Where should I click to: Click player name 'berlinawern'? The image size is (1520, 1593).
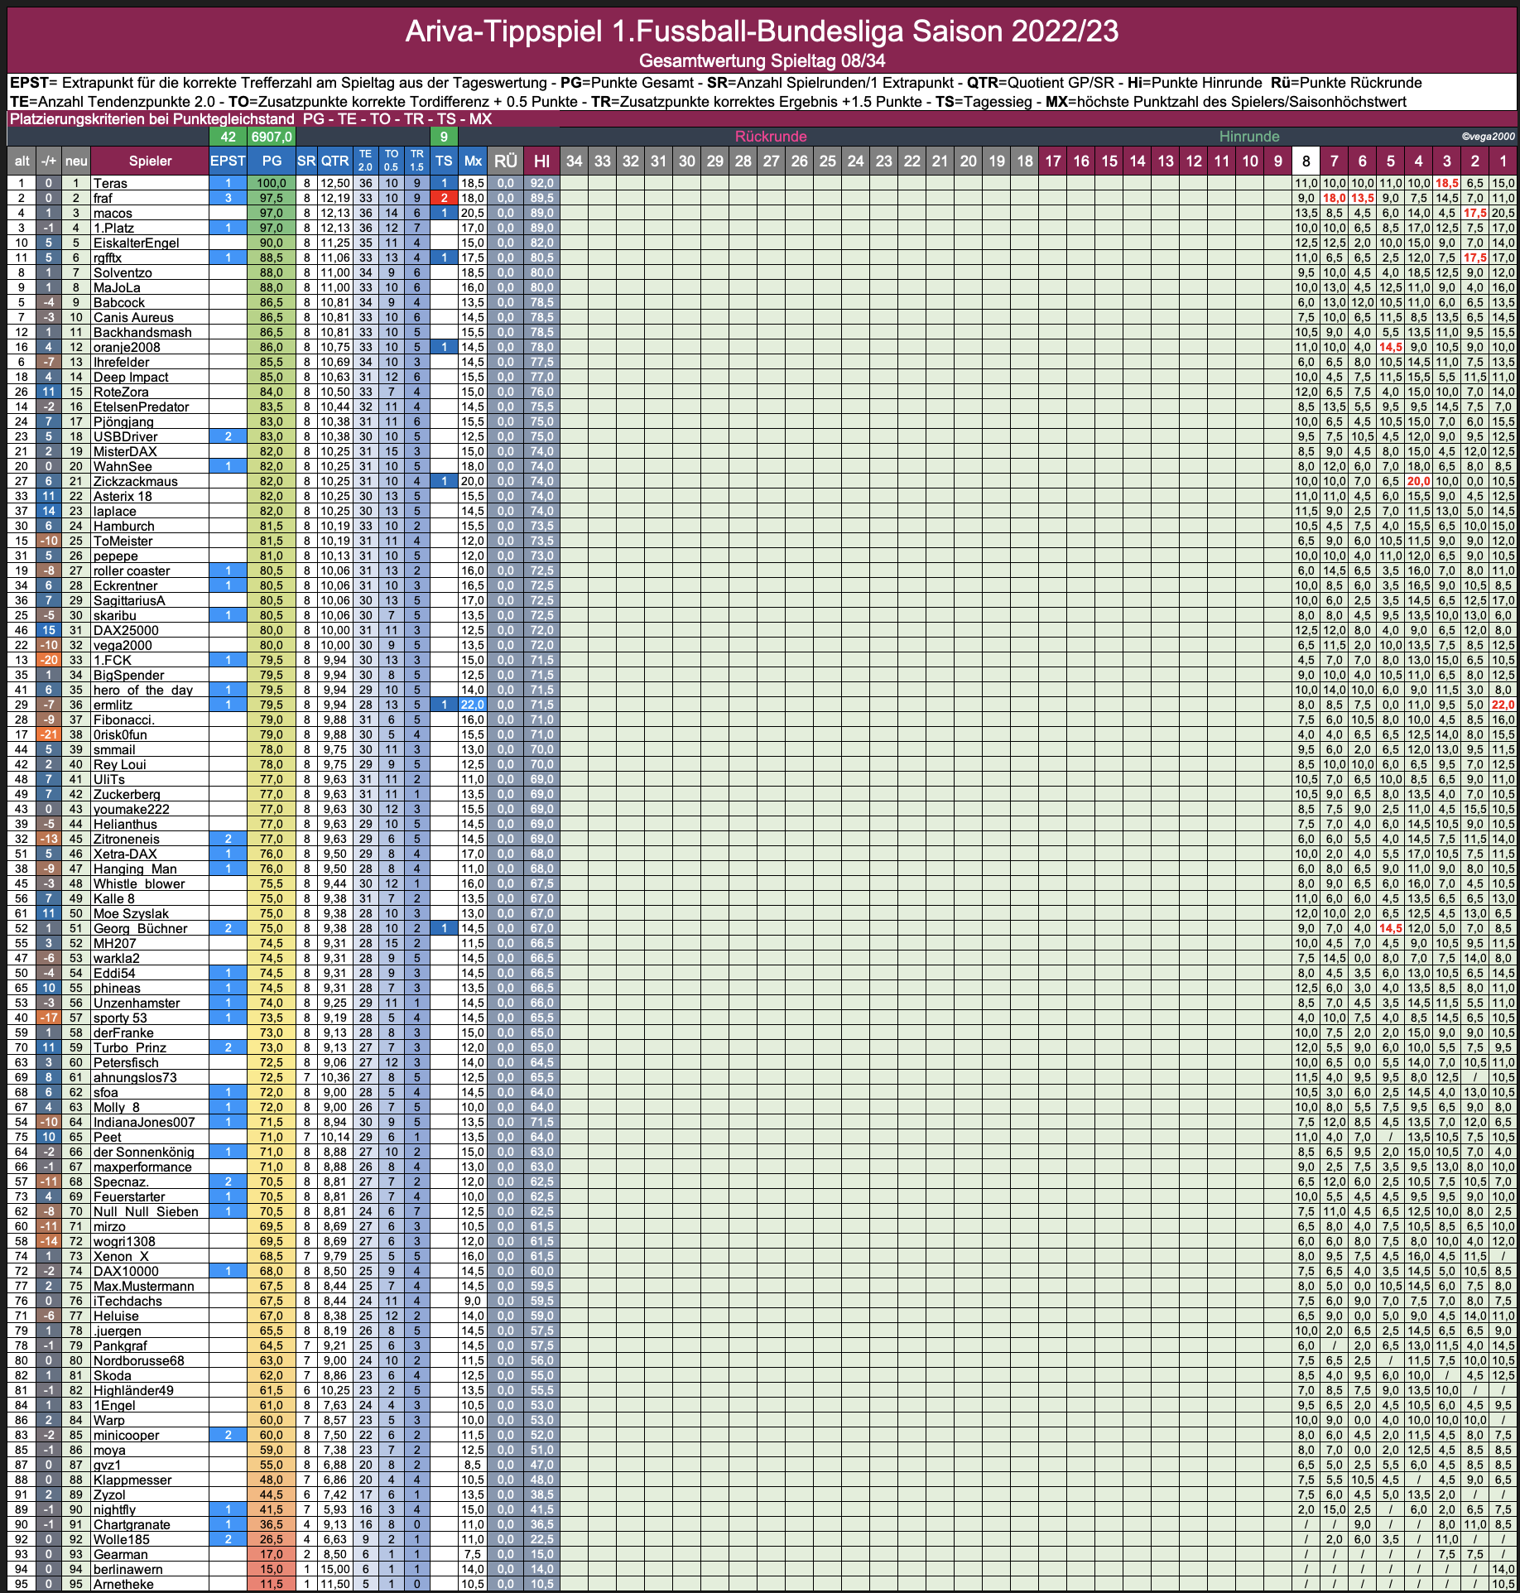point(127,1569)
